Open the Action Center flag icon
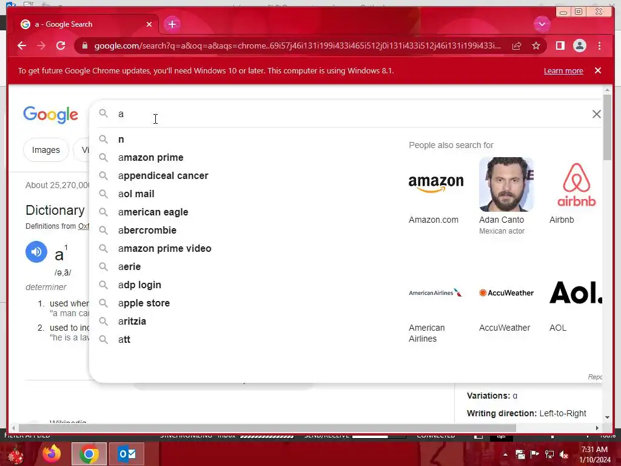 pos(535,454)
